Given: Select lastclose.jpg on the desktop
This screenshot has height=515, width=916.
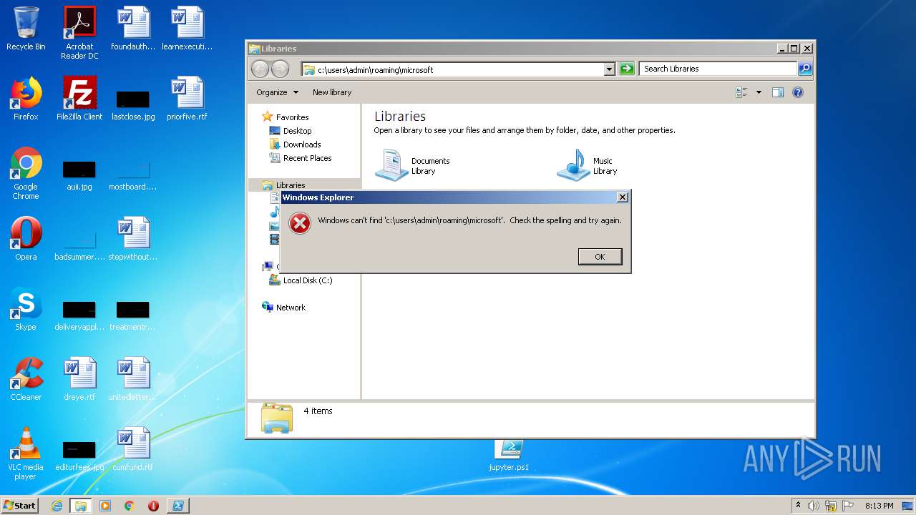Looking at the screenshot, I should pos(133,105).
